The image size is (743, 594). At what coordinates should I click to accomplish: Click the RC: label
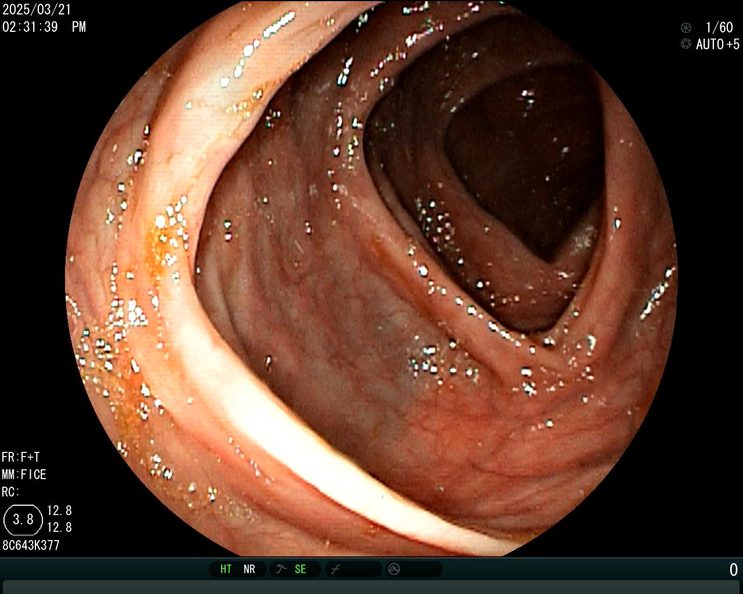(x=11, y=492)
